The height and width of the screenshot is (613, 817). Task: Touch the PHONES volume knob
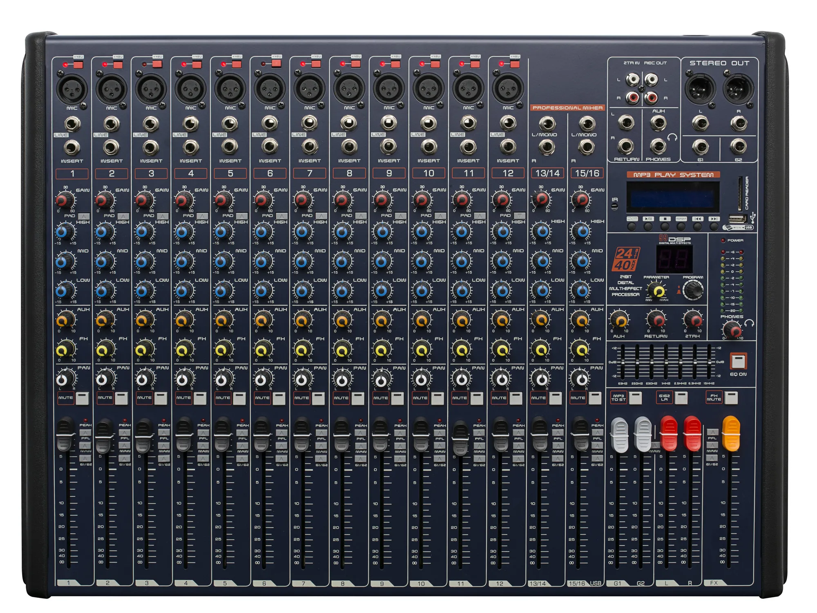coord(732,330)
